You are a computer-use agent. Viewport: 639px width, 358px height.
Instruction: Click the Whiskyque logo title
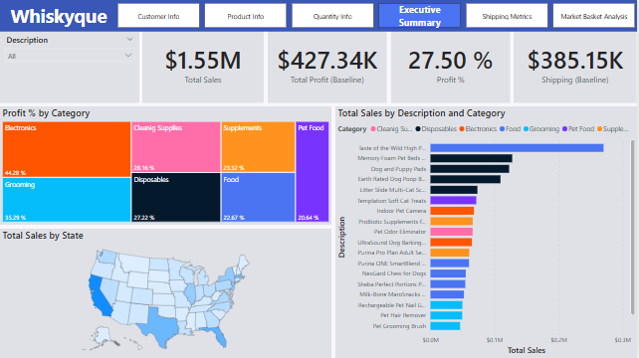coord(59,17)
